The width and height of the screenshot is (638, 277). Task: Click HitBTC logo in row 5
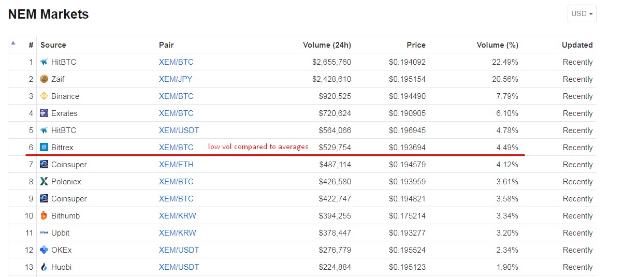(44, 130)
